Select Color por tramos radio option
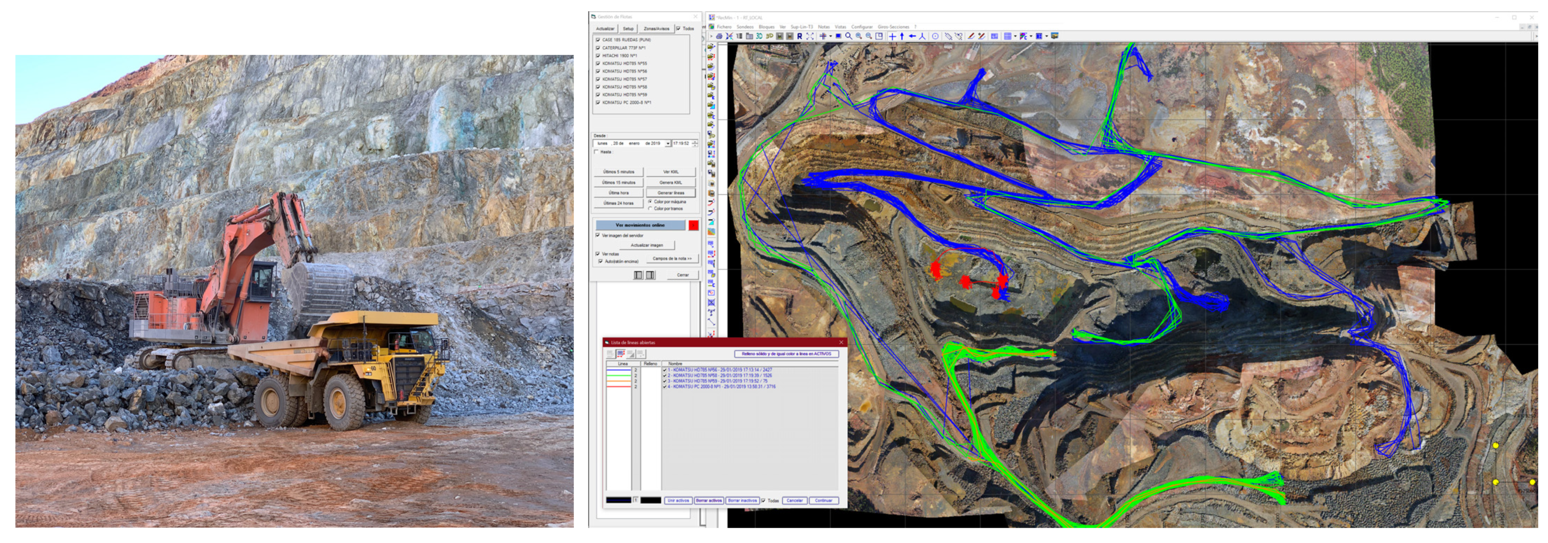1548x543 pixels. coord(650,208)
